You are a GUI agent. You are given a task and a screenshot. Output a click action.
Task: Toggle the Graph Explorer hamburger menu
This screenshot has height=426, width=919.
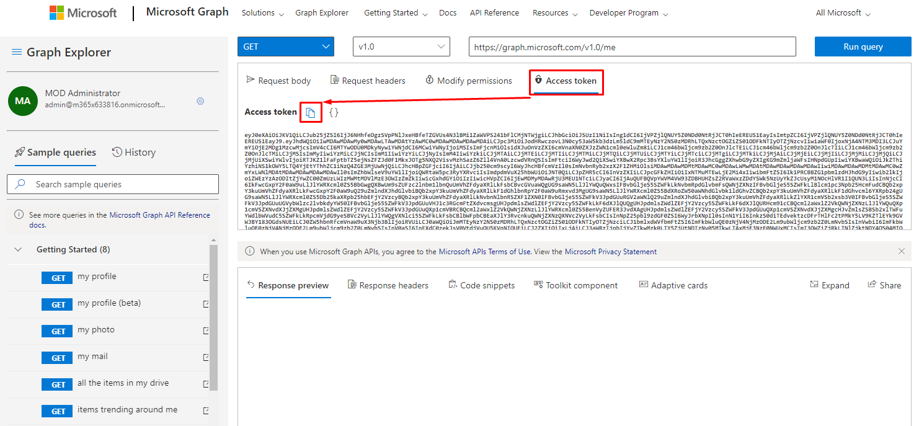17,53
